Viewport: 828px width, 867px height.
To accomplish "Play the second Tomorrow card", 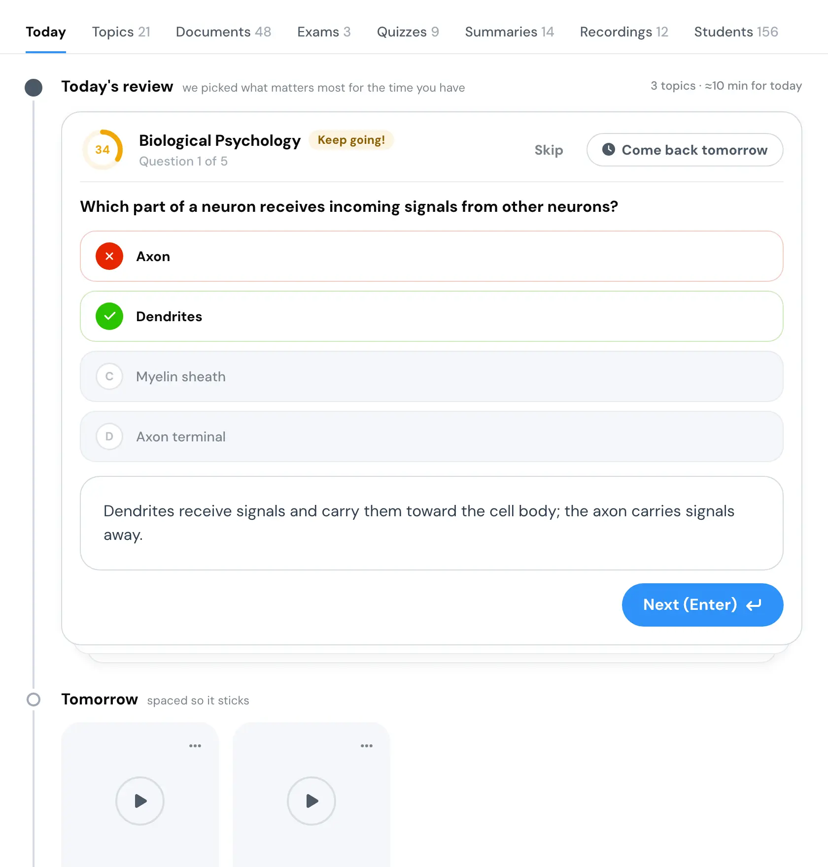I will (x=311, y=801).
